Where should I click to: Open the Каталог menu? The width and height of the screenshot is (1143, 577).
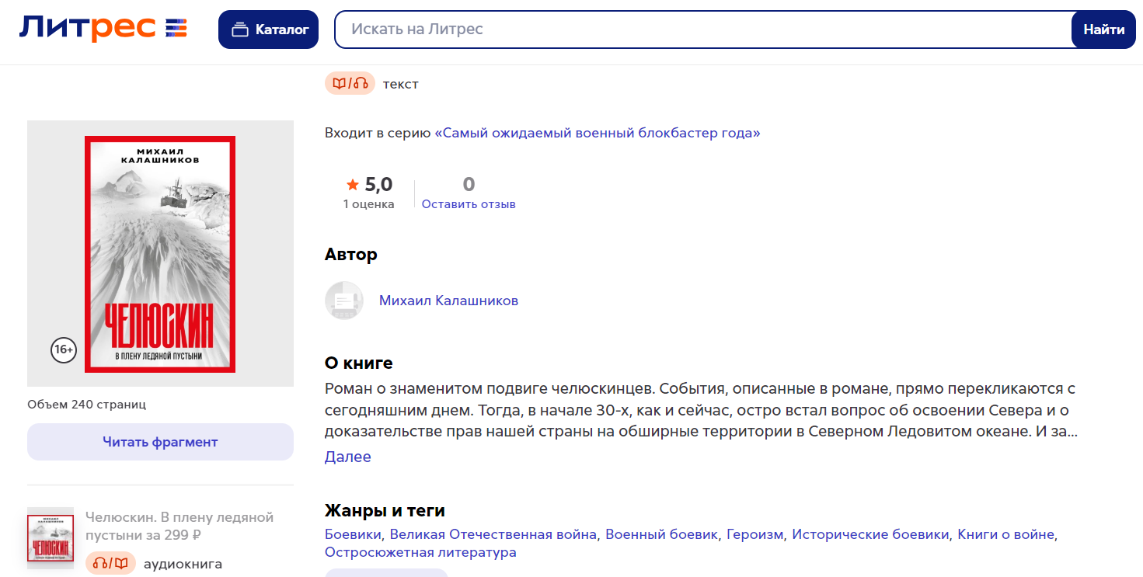click(268, 30)
